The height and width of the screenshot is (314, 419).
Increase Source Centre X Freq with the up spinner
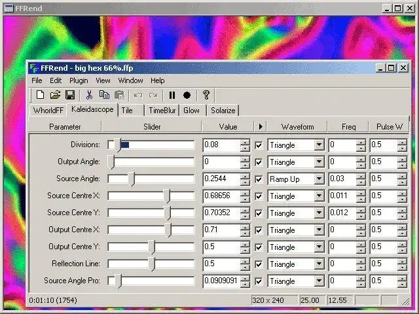pyautogui.click(x=361, y=193)
